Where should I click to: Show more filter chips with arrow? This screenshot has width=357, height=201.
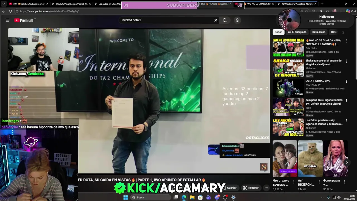[343, 32]
